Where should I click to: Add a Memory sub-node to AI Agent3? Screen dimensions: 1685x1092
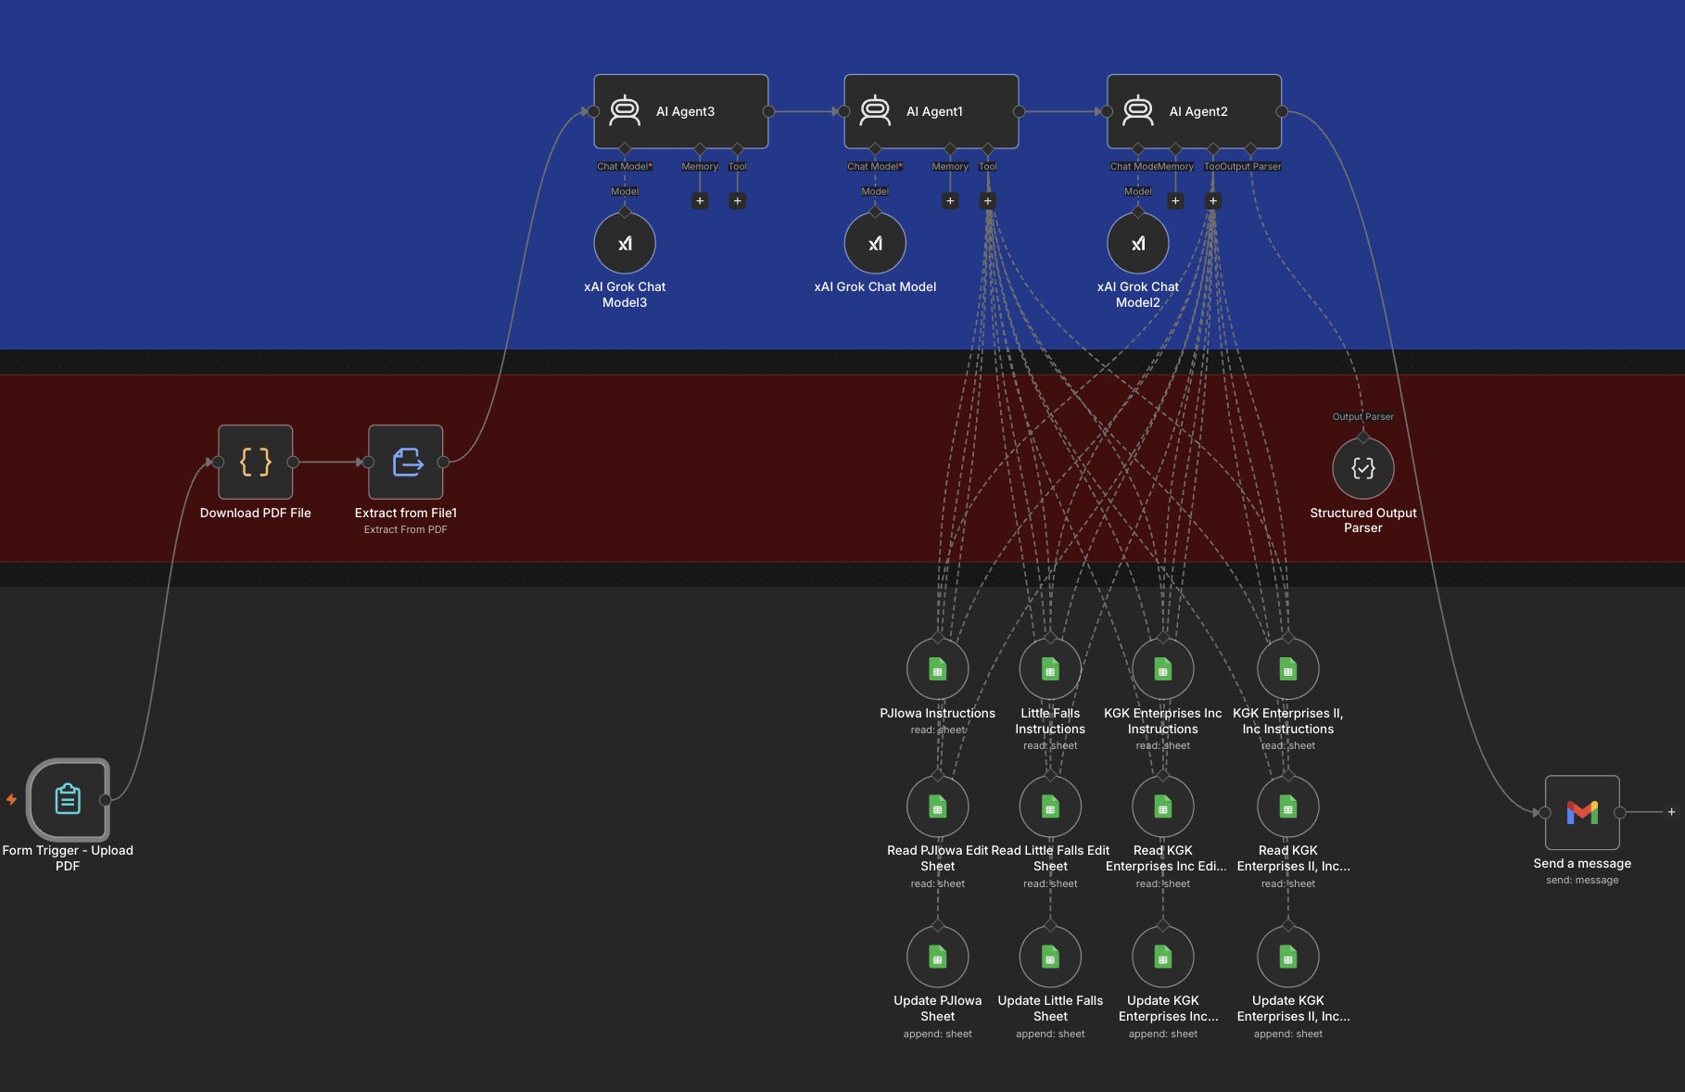pyautogui.click(x=700, y=201)
